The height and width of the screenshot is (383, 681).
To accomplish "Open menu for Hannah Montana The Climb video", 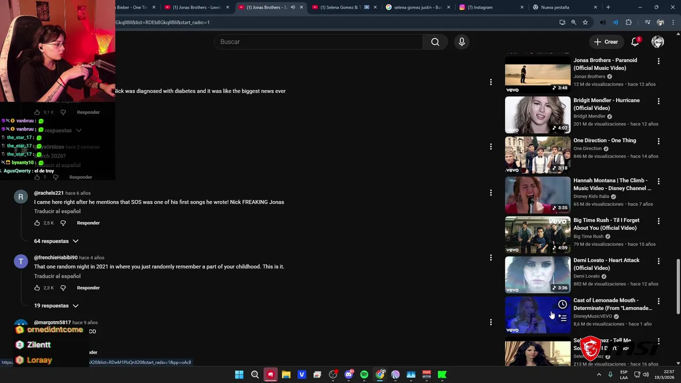I will 659,181.
